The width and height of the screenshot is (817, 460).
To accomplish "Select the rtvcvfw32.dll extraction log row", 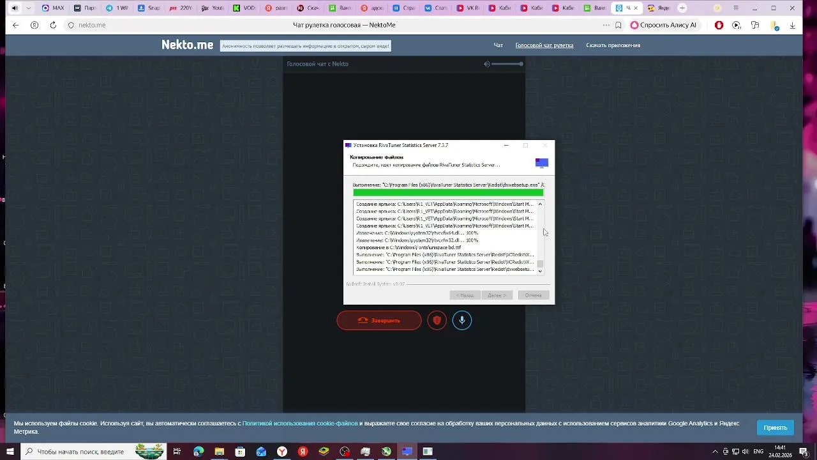I will (x=444, y=240).
